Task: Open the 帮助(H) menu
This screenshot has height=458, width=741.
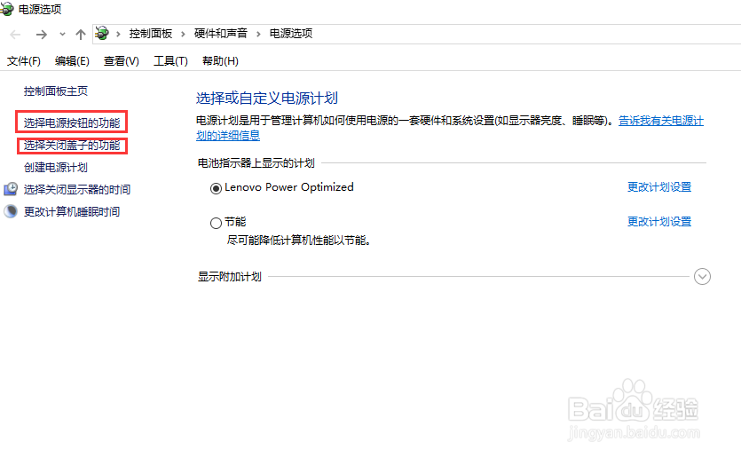Action: (x=220, y=61)
